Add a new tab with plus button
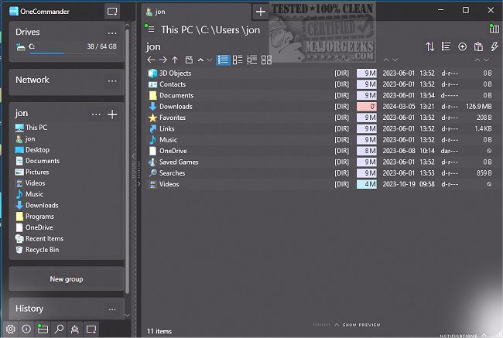This screenshot has width=503, height=338. point(261,12)
